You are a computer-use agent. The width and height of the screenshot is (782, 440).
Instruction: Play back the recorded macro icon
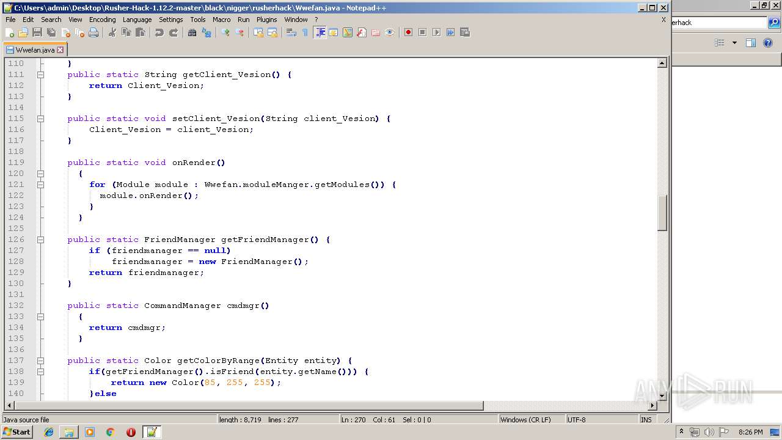(x=437, y=32)
